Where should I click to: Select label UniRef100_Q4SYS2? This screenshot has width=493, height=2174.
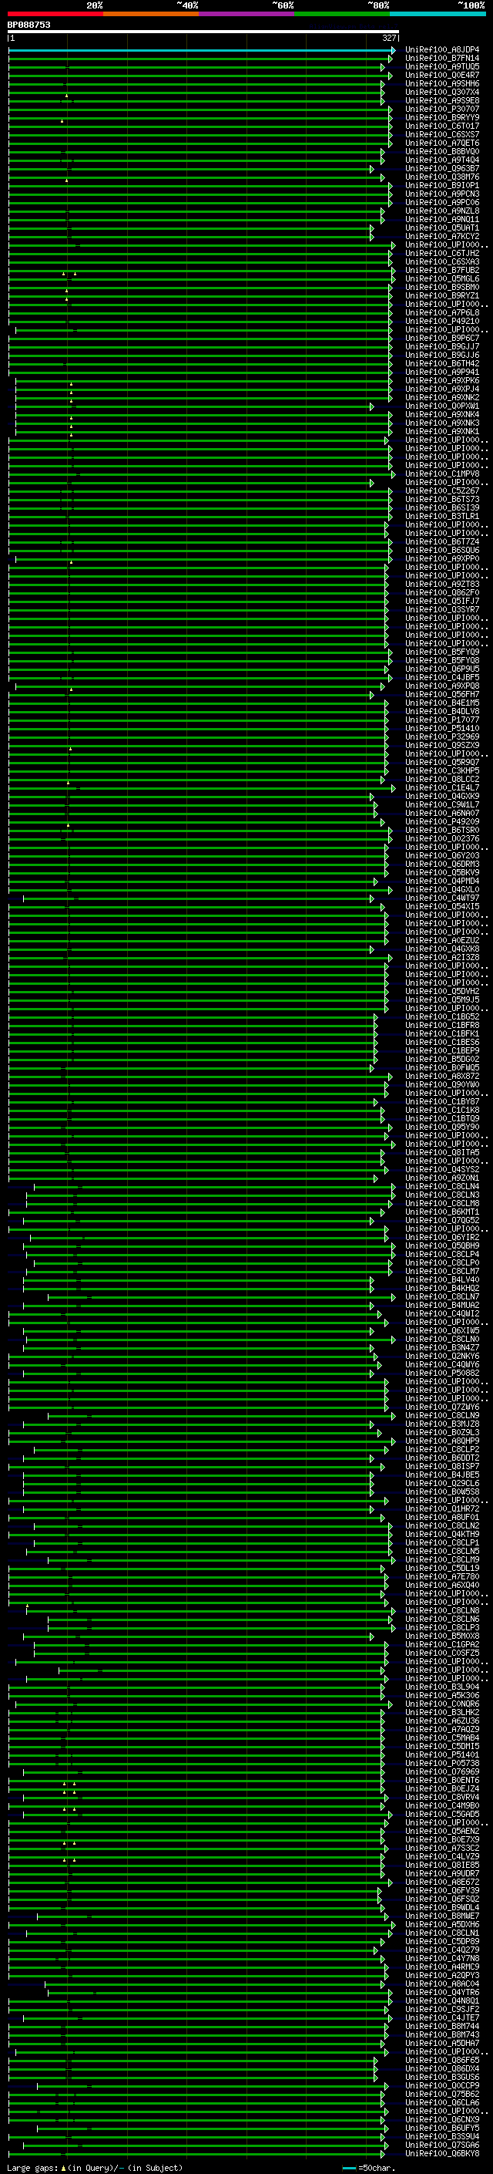(x=442, y=1170)
